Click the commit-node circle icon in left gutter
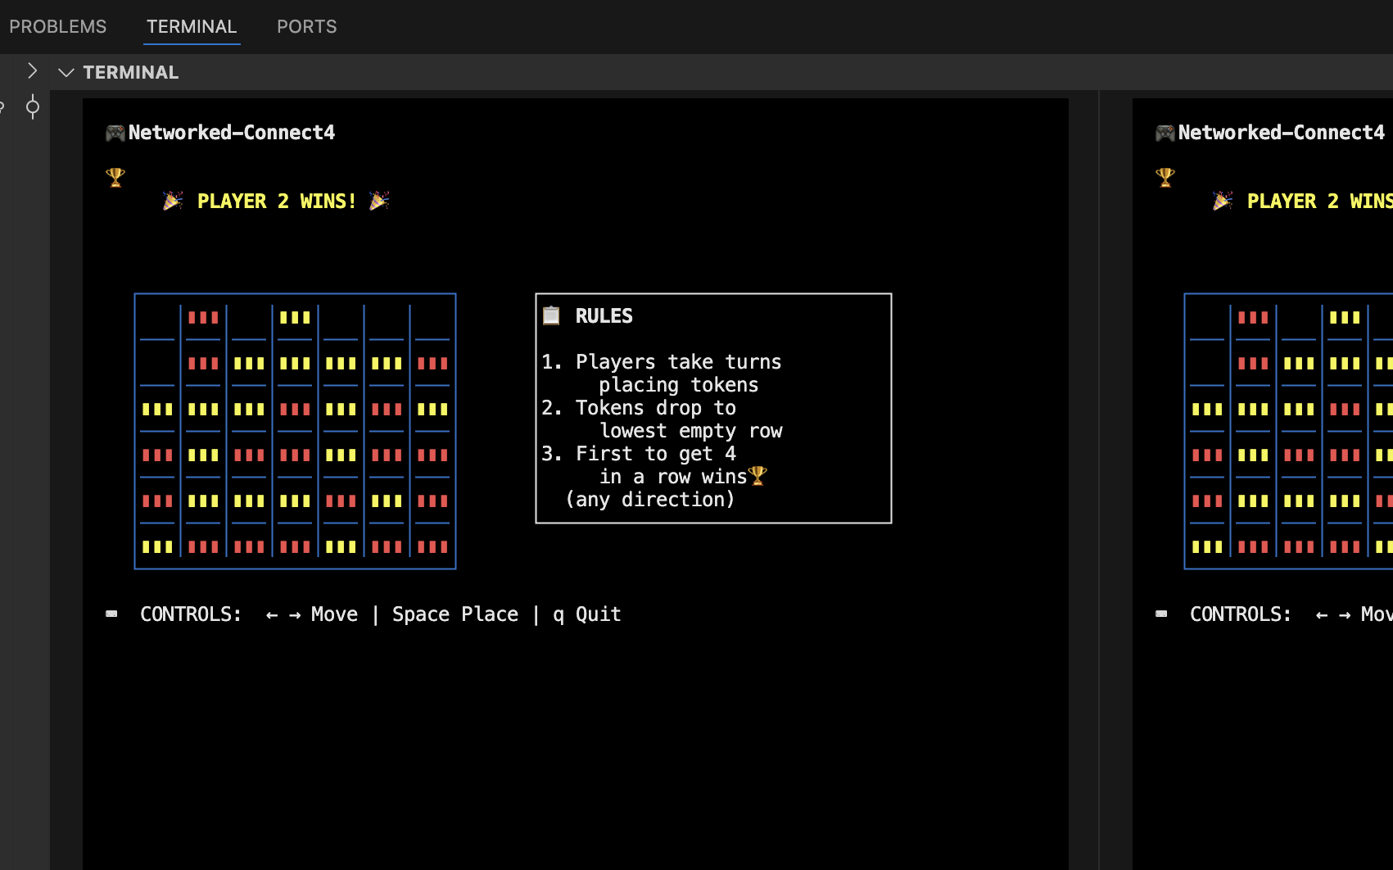The image size is (1393, 870). tap(33, 106)
